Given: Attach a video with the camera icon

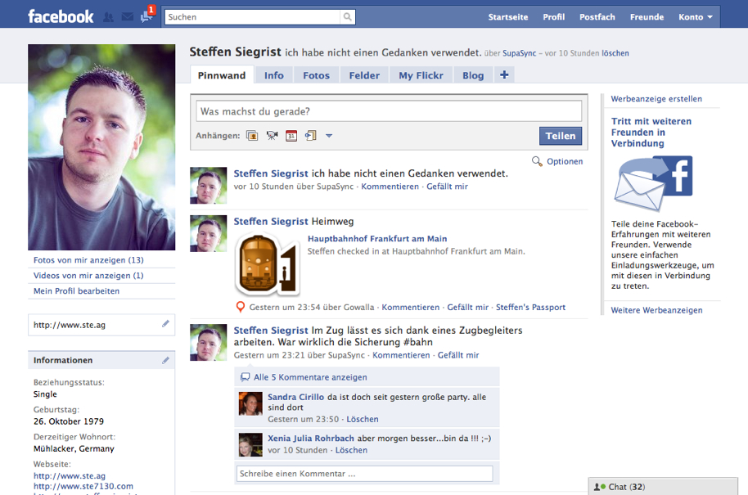Looking at the screenshot, I should tap(272, 136).
